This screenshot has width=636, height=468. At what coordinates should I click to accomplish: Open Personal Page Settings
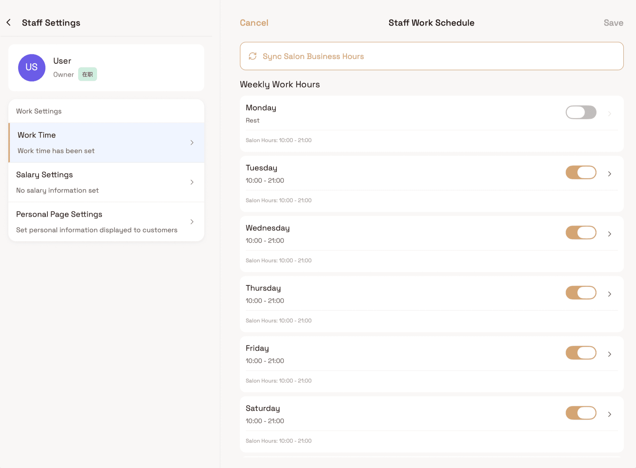point(106,221)
